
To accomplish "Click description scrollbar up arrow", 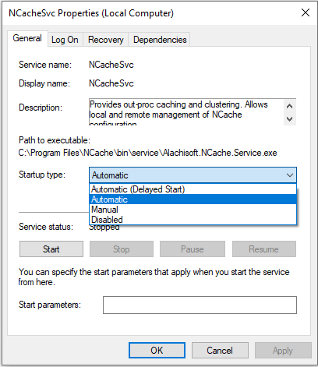I will pos(290,106).
